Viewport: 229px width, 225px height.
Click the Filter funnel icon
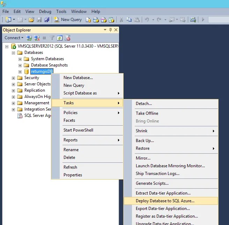[x=52, y=38]
